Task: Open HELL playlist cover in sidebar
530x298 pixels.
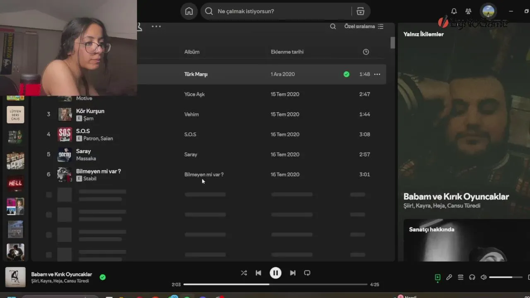Action: coord(15,183)
